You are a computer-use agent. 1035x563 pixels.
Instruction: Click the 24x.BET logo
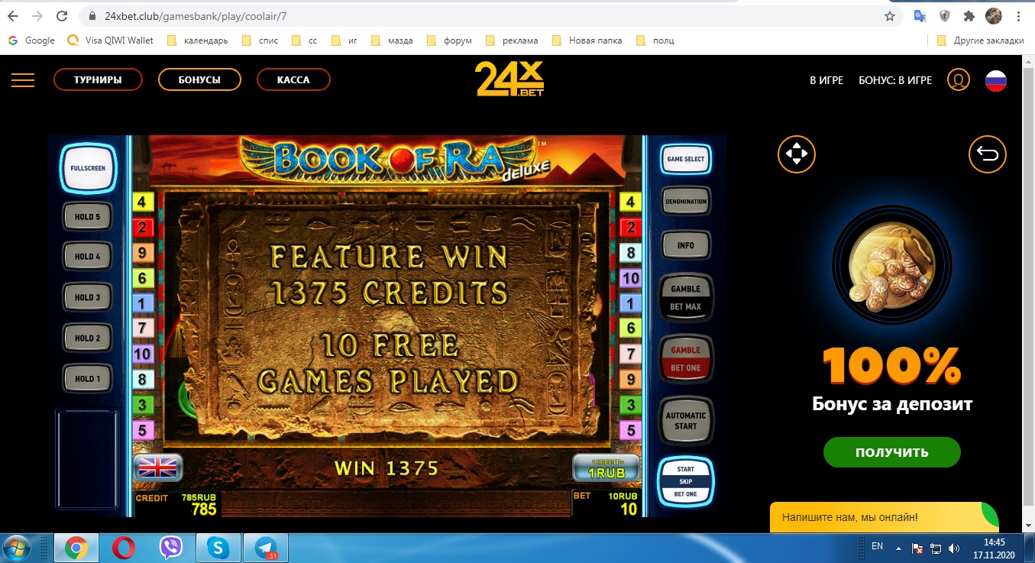509,79
